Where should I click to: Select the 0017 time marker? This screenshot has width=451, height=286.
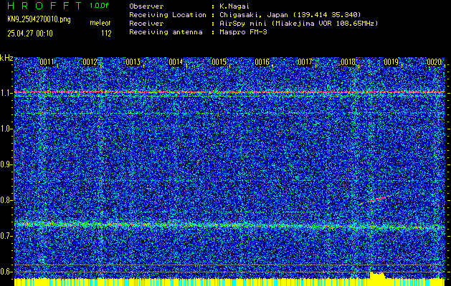[305, 62]
